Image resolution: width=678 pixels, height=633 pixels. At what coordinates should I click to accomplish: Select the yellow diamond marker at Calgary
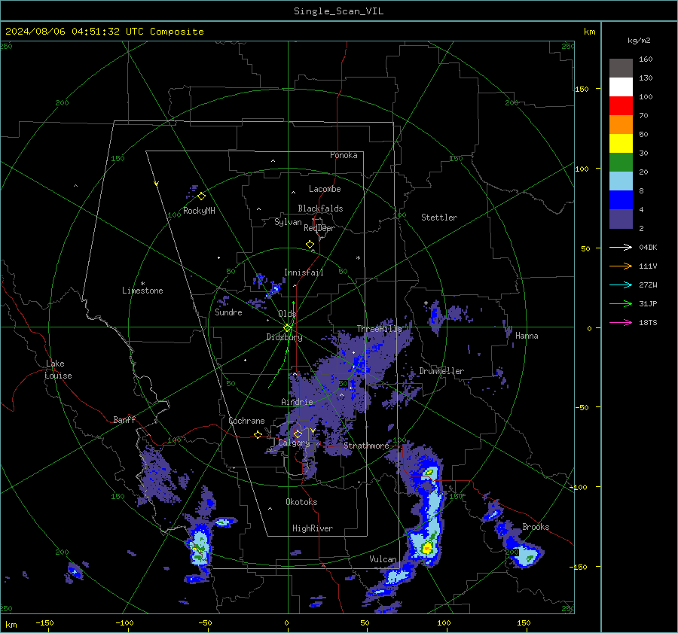[298, 434]
